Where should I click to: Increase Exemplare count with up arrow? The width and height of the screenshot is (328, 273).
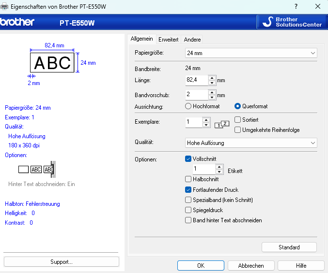206,119
